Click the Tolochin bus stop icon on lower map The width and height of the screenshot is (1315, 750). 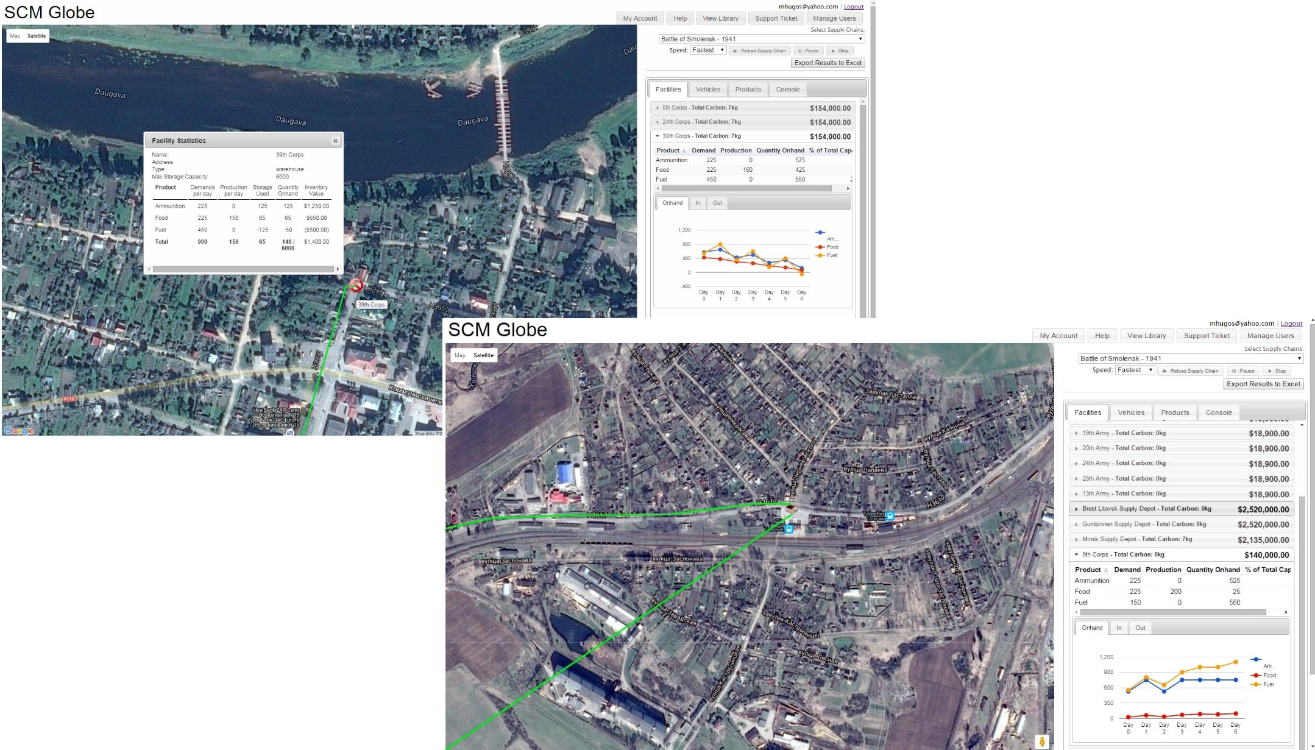click(890, 516)
